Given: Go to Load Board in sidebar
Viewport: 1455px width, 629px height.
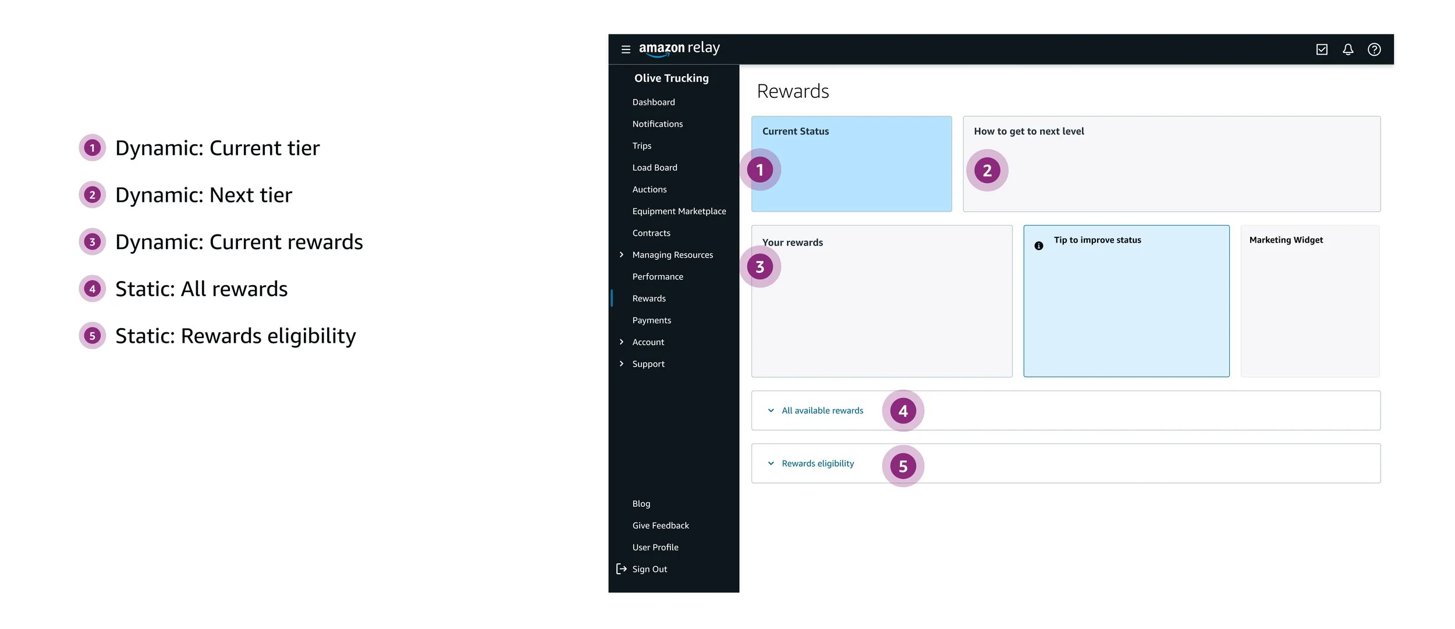Looking at the screenshot, I should 655,168.
